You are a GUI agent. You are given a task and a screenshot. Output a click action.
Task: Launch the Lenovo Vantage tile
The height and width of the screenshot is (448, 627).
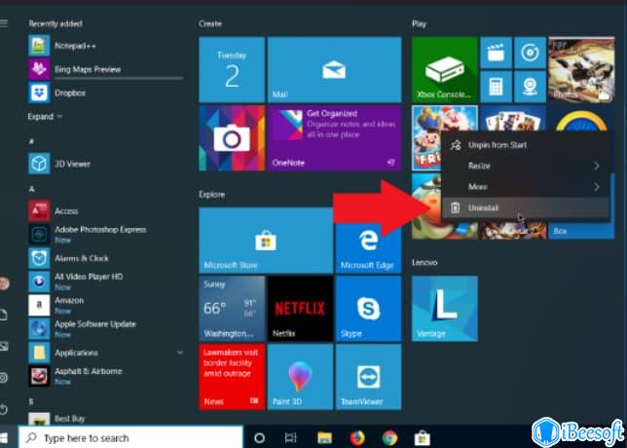point(445,309)
